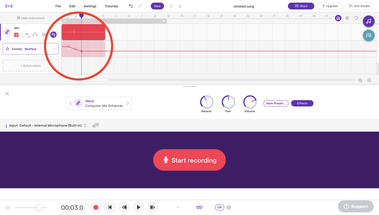Screen dimensions: 379x215
Task: Click the monitoring settings speaker icon
Action: 96,125
